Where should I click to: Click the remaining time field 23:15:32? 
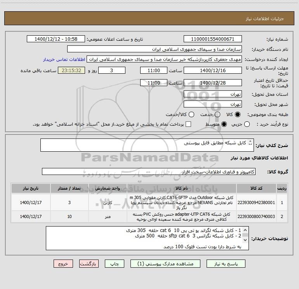[x=71, y=71]
